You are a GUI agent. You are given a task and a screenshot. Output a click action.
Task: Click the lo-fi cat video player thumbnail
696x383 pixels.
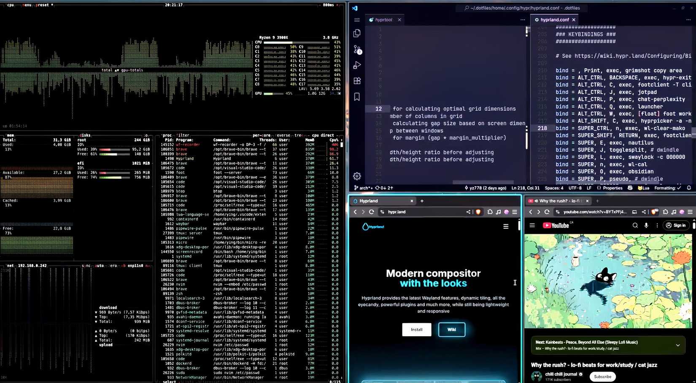pos(608,281)
